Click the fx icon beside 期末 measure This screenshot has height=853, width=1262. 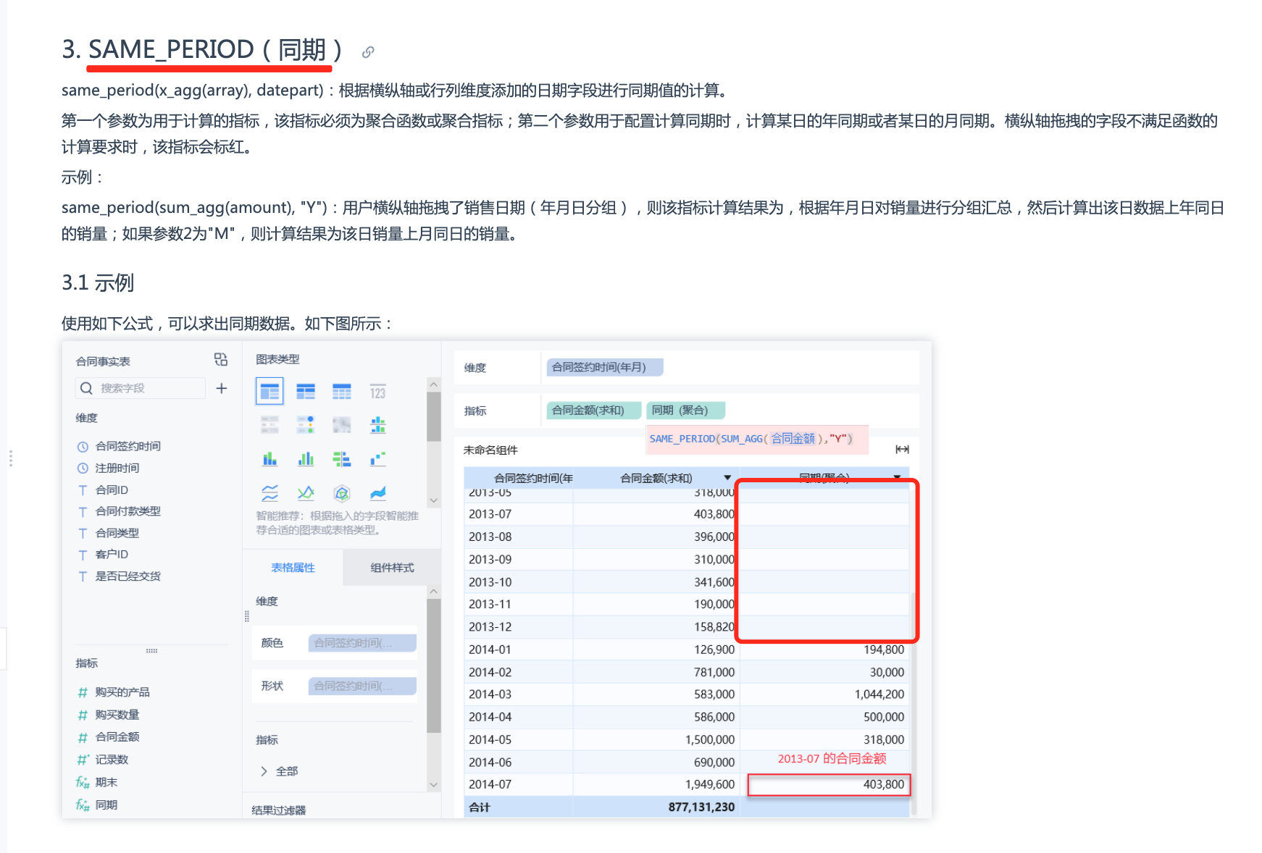83,782
